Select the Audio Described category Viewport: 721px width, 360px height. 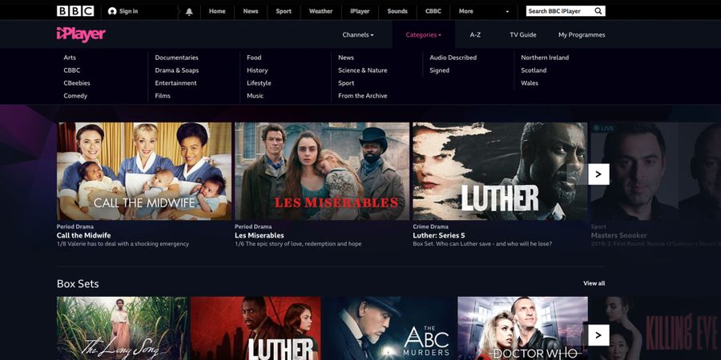453,58
